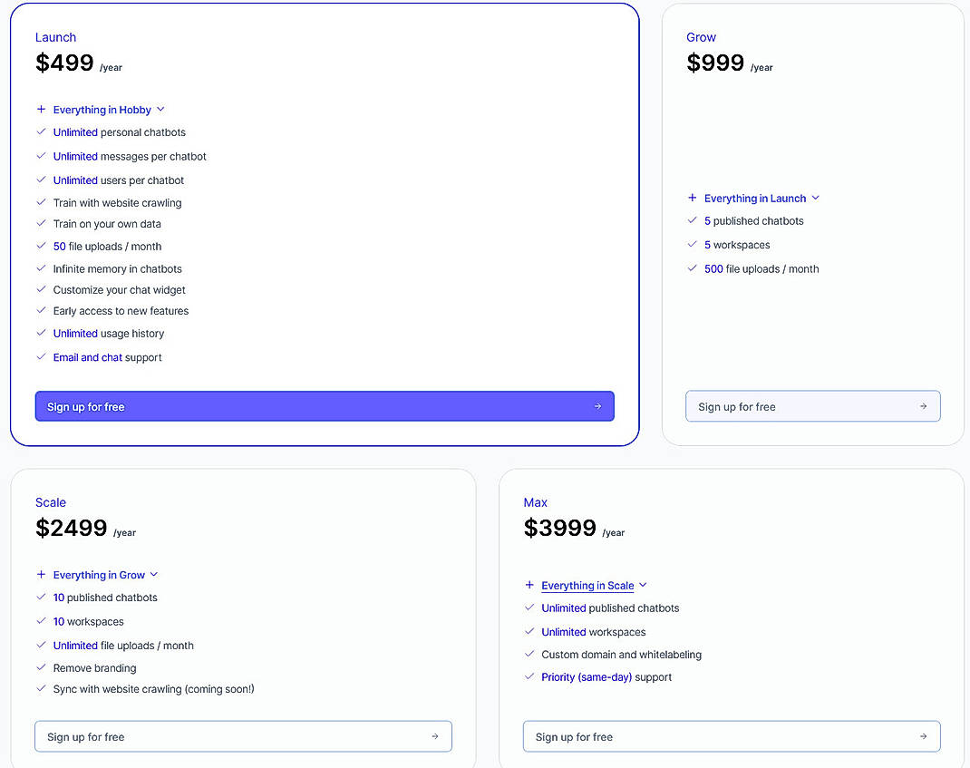
Task: Click Unlimited file uploads / month text
Action: (x=123, y=646)
